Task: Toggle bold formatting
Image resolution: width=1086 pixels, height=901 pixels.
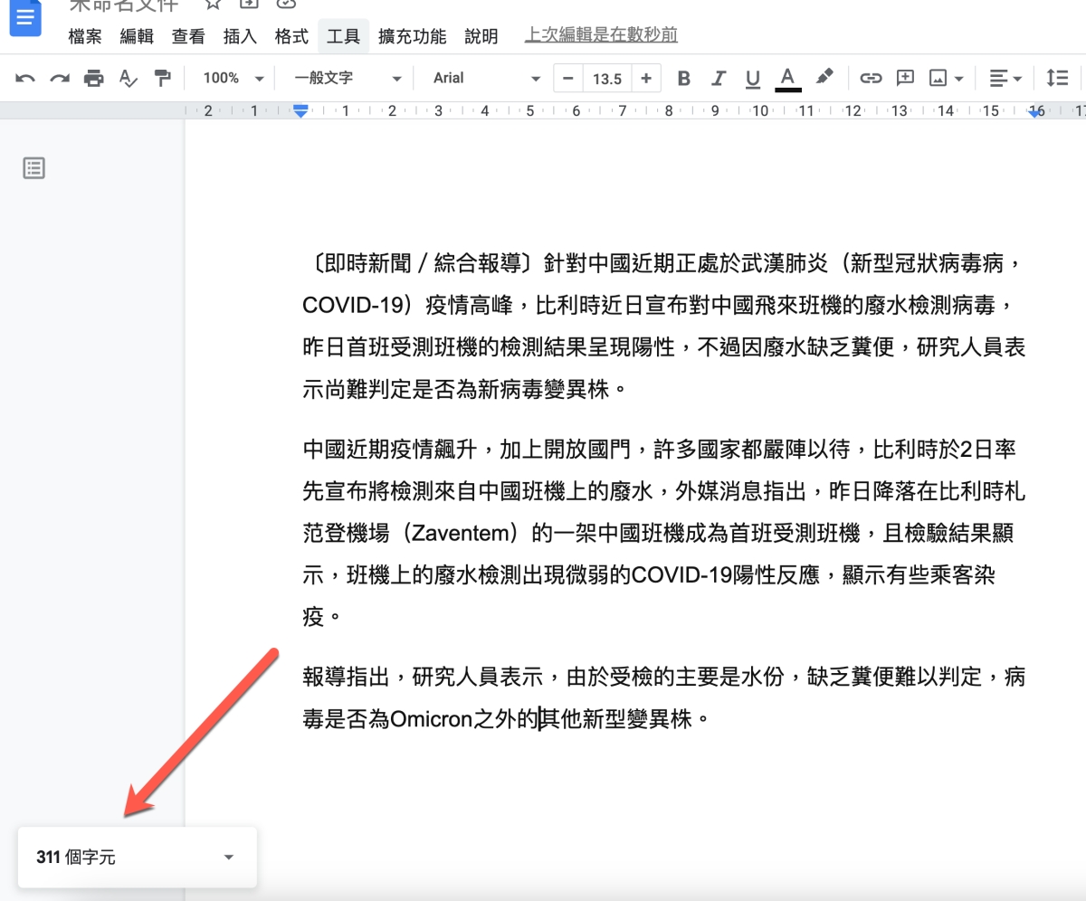Action: point(684,79)
